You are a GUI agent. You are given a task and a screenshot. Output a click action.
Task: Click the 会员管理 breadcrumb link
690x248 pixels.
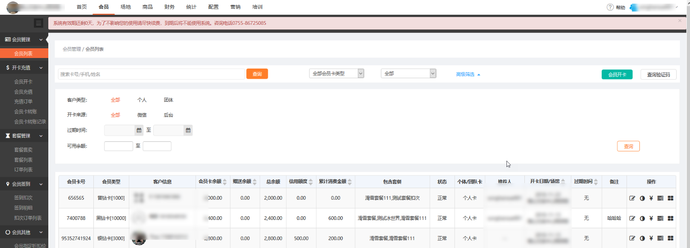pos(72,49)
